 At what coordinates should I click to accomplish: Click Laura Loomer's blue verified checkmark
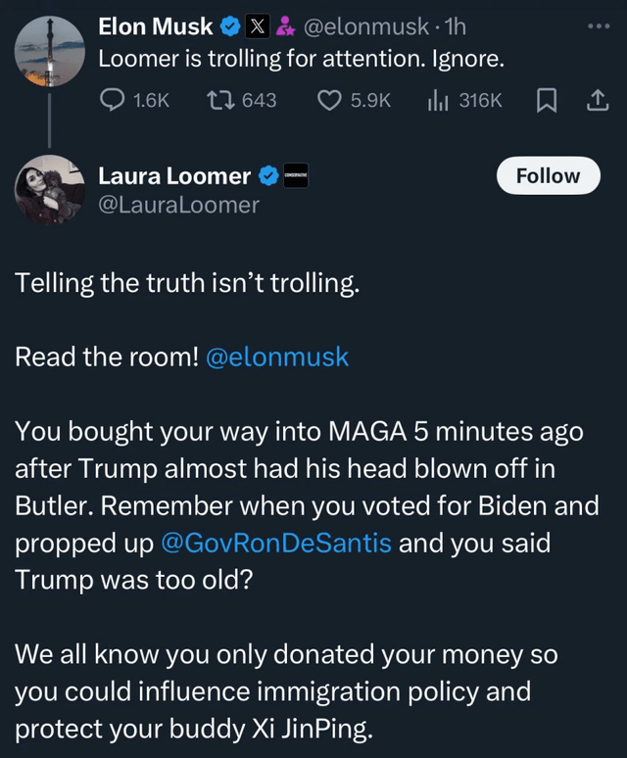coord(268,176)
